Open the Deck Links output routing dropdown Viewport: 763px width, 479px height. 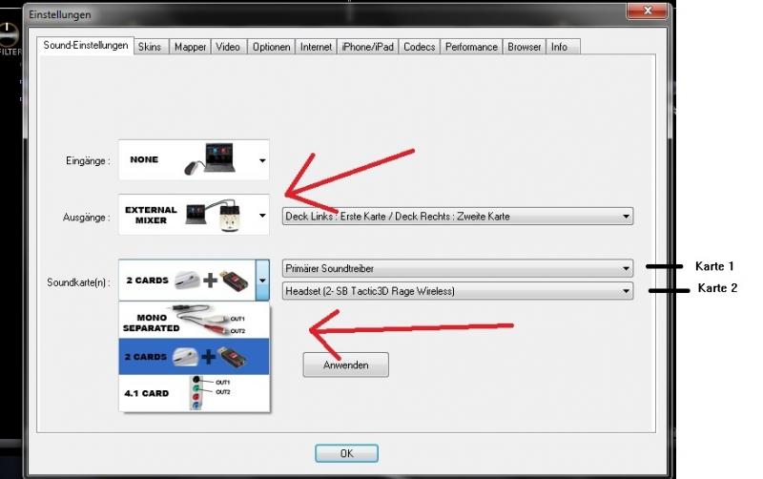(x=458, y=217)
